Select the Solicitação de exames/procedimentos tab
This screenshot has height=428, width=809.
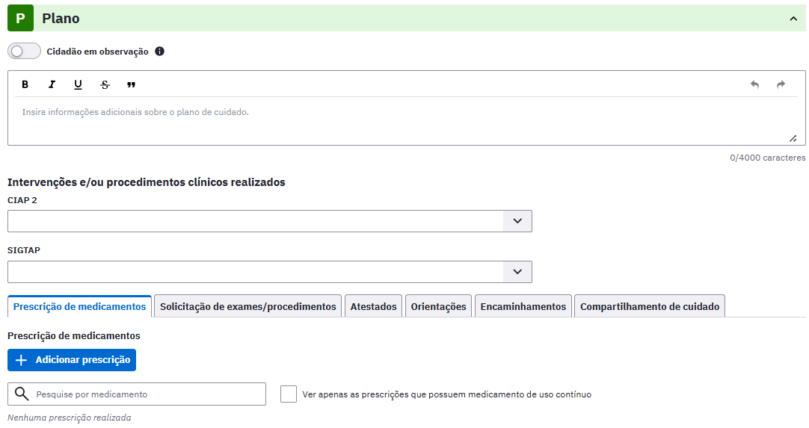247,306
